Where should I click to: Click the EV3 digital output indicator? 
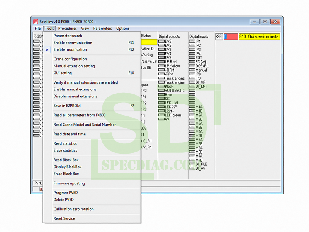(x=161, y=41)
